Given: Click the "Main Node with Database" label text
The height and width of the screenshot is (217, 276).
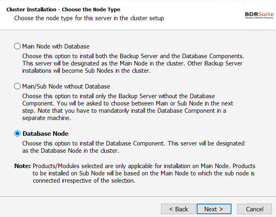Looking at the screenshot, I should click(x=56, y=46).
